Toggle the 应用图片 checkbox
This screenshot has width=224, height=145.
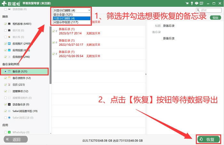point(5,44)
